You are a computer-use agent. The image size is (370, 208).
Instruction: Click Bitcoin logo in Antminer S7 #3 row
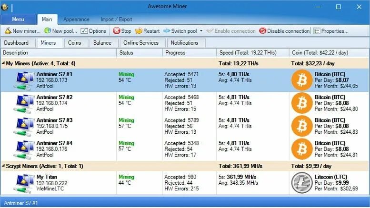click(302, 126)
